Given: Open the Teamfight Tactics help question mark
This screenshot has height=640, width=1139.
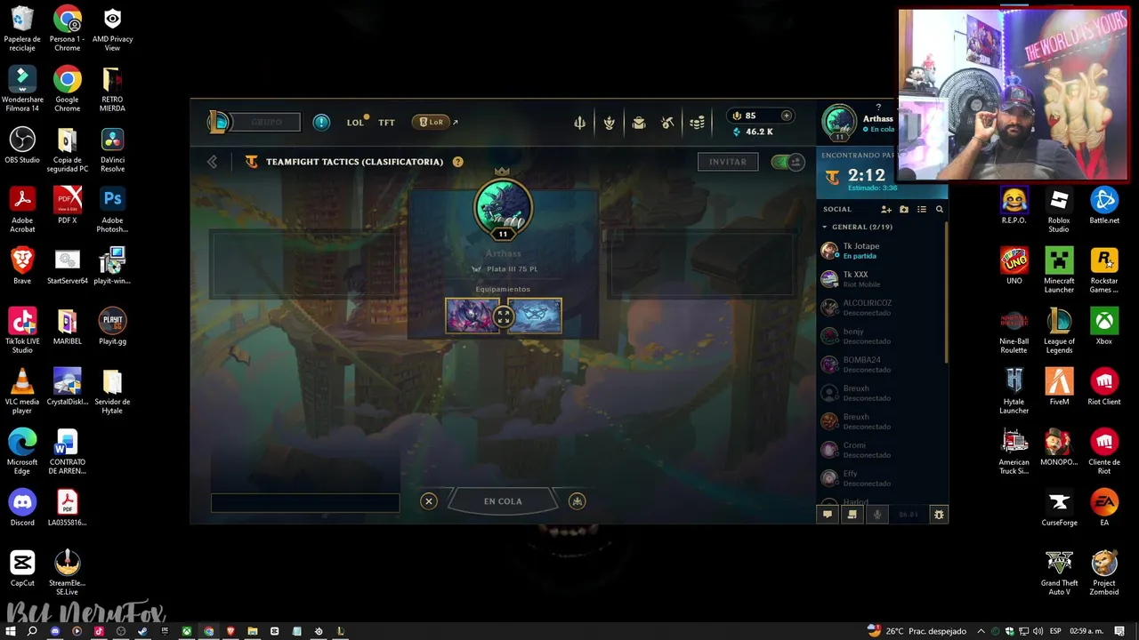Looking at the screenshot, I should 457,162.
